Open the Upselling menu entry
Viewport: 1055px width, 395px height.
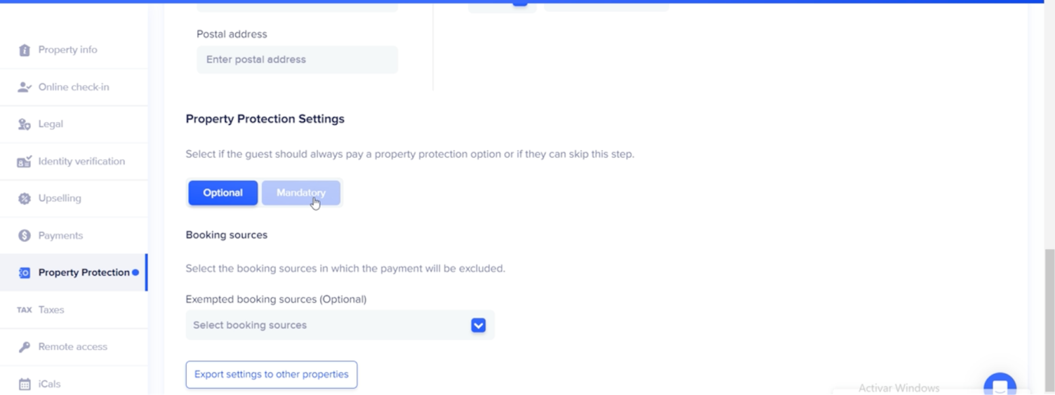tap(59, 198)
